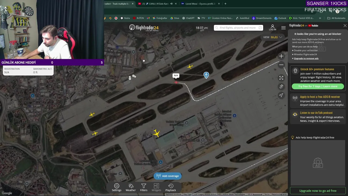Image resolution: width=348 pixels, height=196 pixels.
Task: Close the Flightradar24 side panel
Action: click(345, 26)
